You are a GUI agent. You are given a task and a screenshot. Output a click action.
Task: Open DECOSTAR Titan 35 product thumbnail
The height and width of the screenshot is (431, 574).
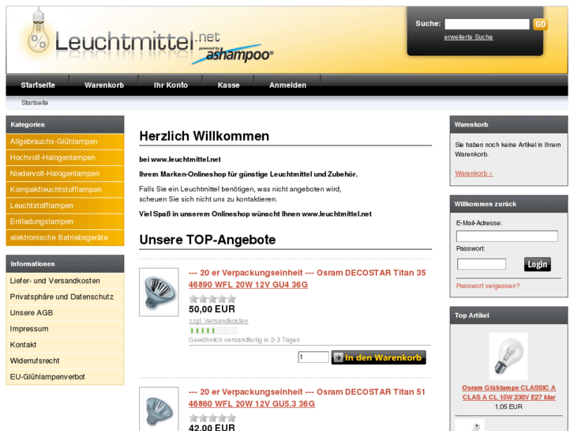(159, 292)
